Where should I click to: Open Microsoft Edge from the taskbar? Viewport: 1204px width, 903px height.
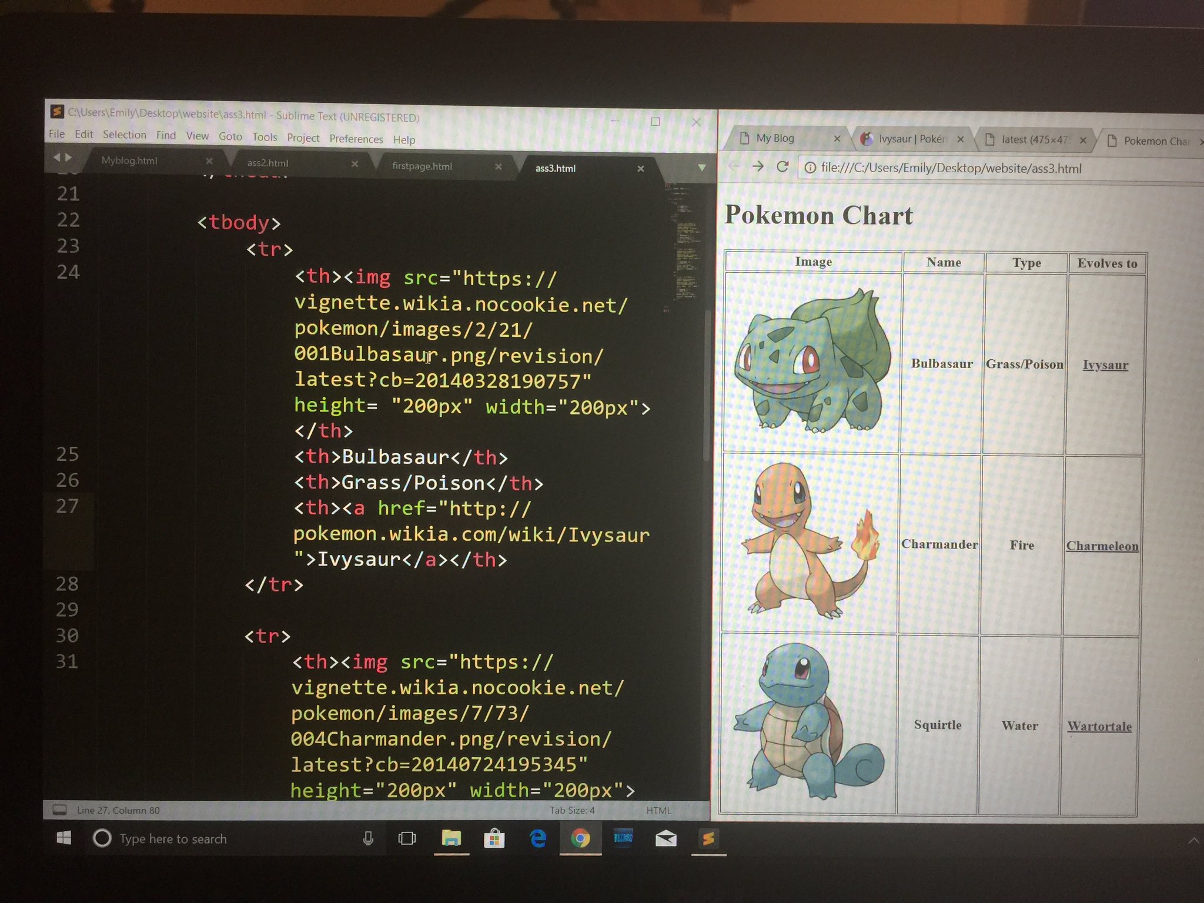(537, 838)
